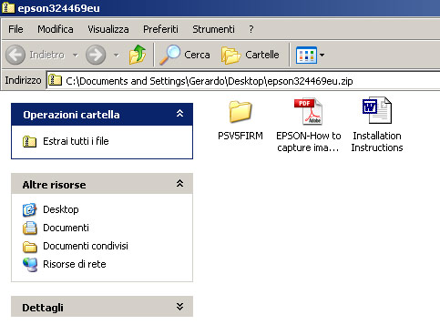The image size is (440, 335).
Task: Click the epson324469eu title bar icon
Action: coord(8,7)
